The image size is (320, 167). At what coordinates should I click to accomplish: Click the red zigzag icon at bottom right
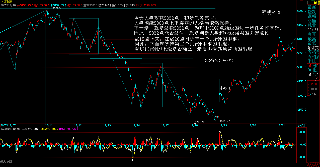tap(313, 165)
